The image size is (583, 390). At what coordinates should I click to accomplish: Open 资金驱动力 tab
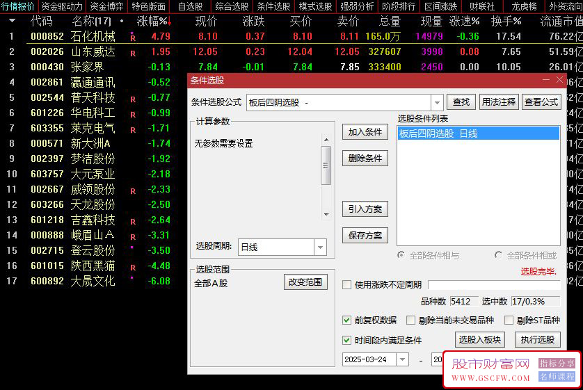(x=62, y=6)
